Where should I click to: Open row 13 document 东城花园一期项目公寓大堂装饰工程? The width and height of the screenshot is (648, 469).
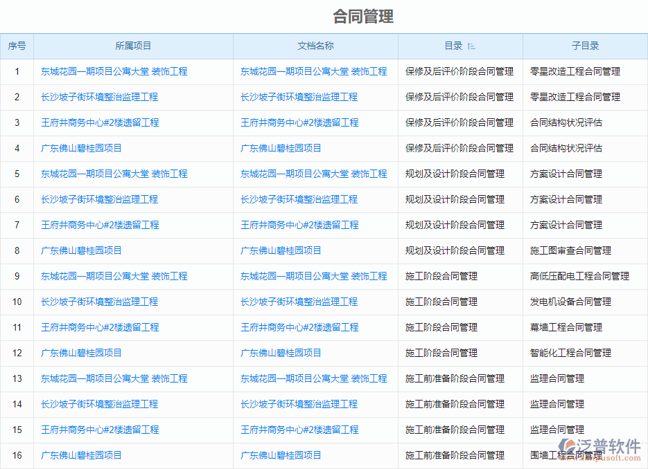pos(313,378)
